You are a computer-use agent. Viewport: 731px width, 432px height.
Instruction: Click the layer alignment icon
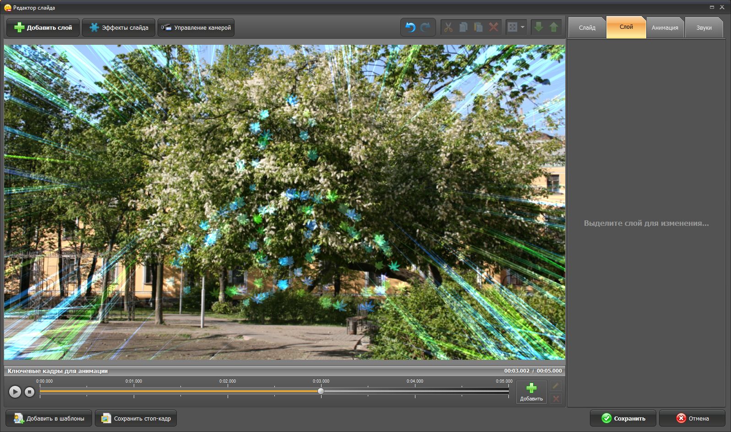[x=513, y=27]
